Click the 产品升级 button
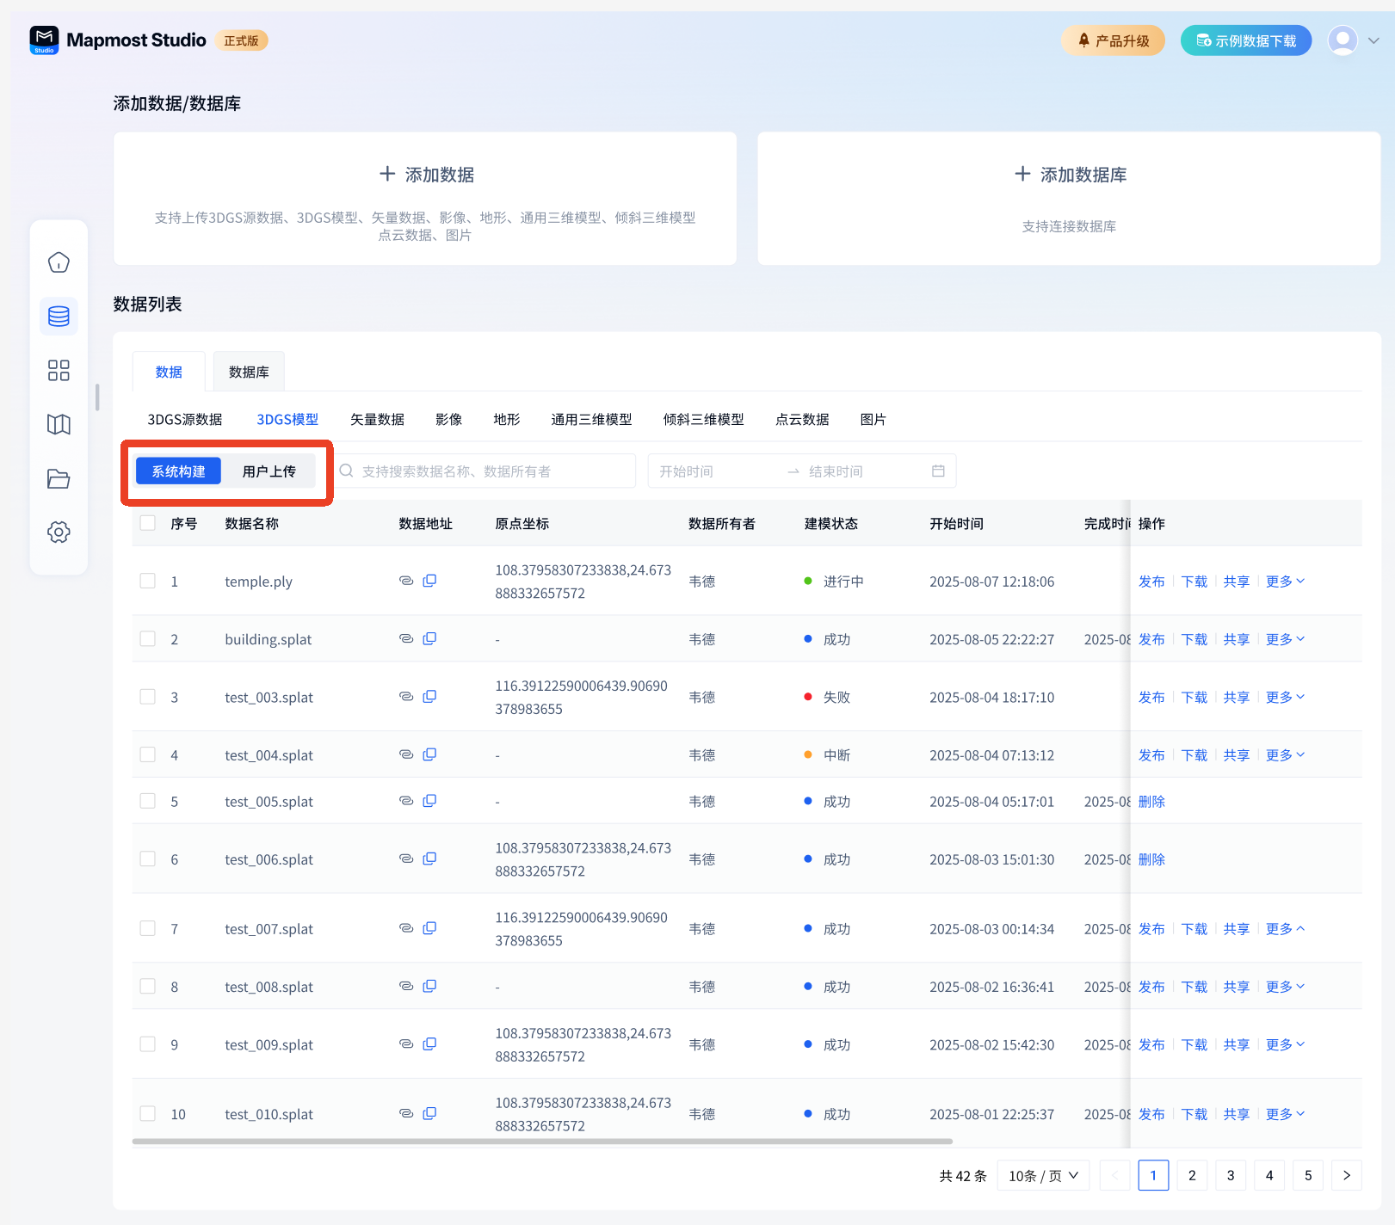Image resolution: width=1395 pixels, height=1225 pixels. click(x=1113, y=40)
